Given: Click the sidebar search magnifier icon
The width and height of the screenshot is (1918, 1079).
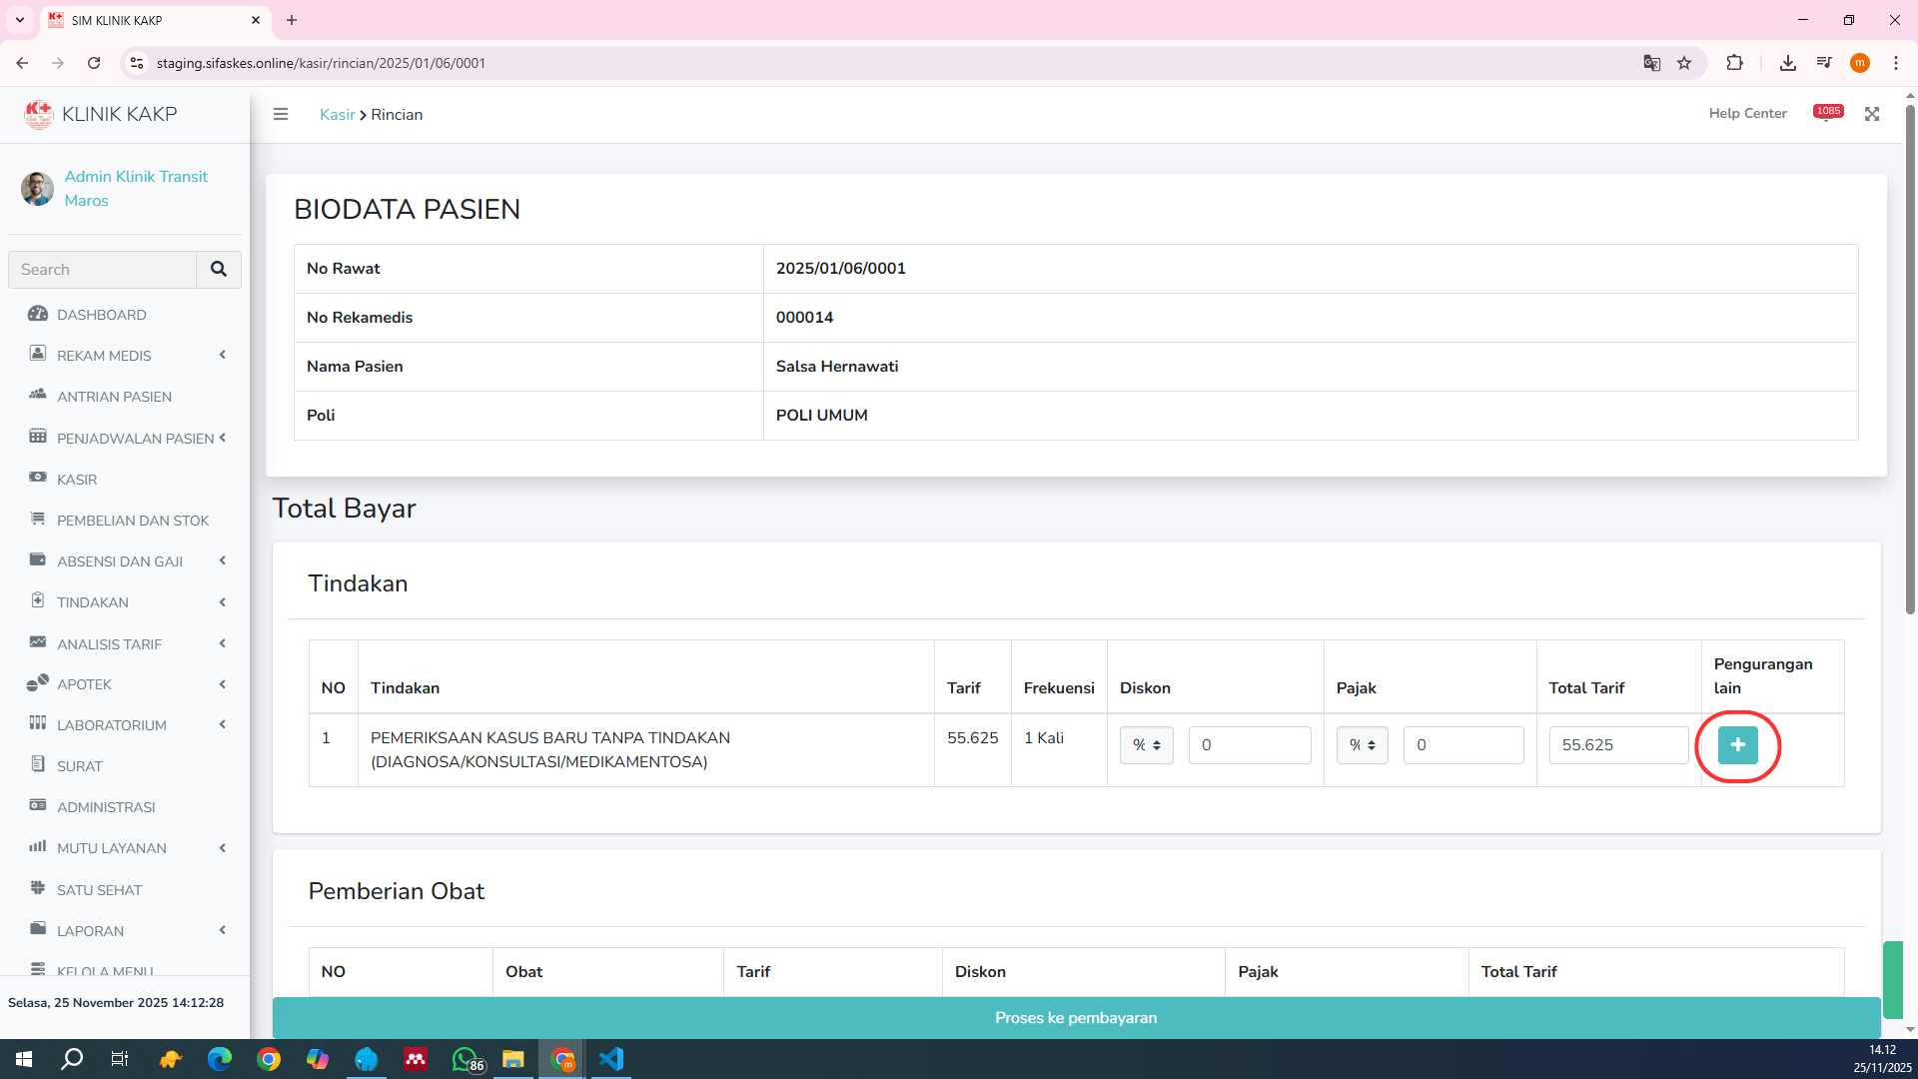Looking at the screenshot, I should coord(219,270).
